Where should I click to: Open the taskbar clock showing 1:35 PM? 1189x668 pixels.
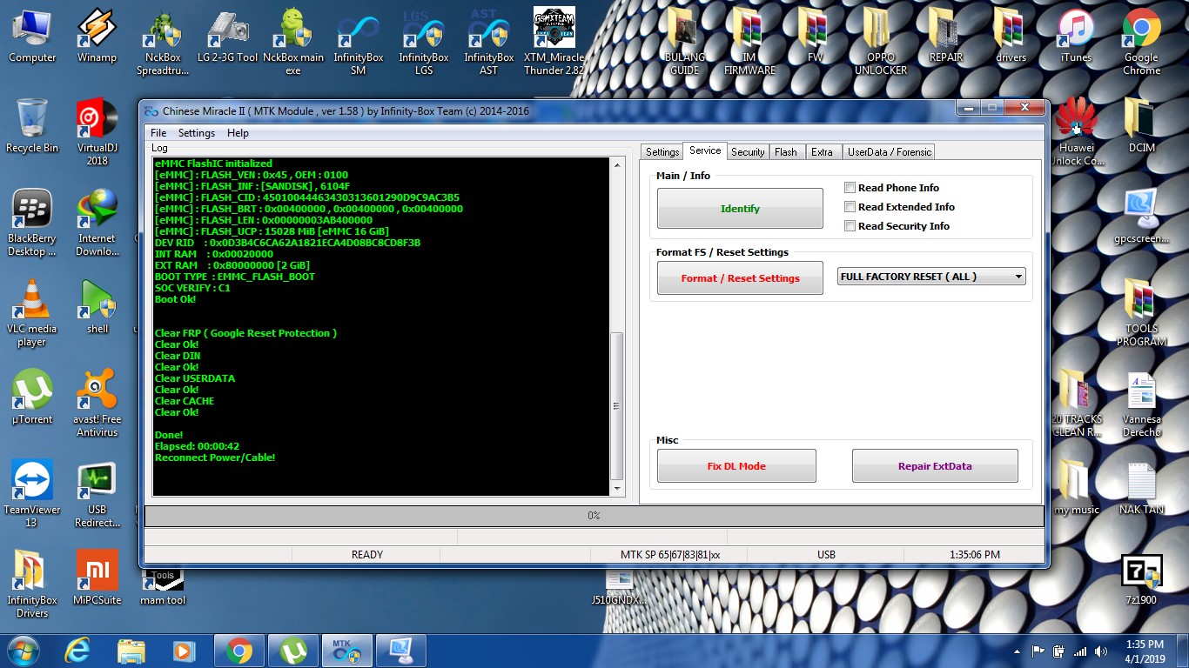tap(1144, 651)
